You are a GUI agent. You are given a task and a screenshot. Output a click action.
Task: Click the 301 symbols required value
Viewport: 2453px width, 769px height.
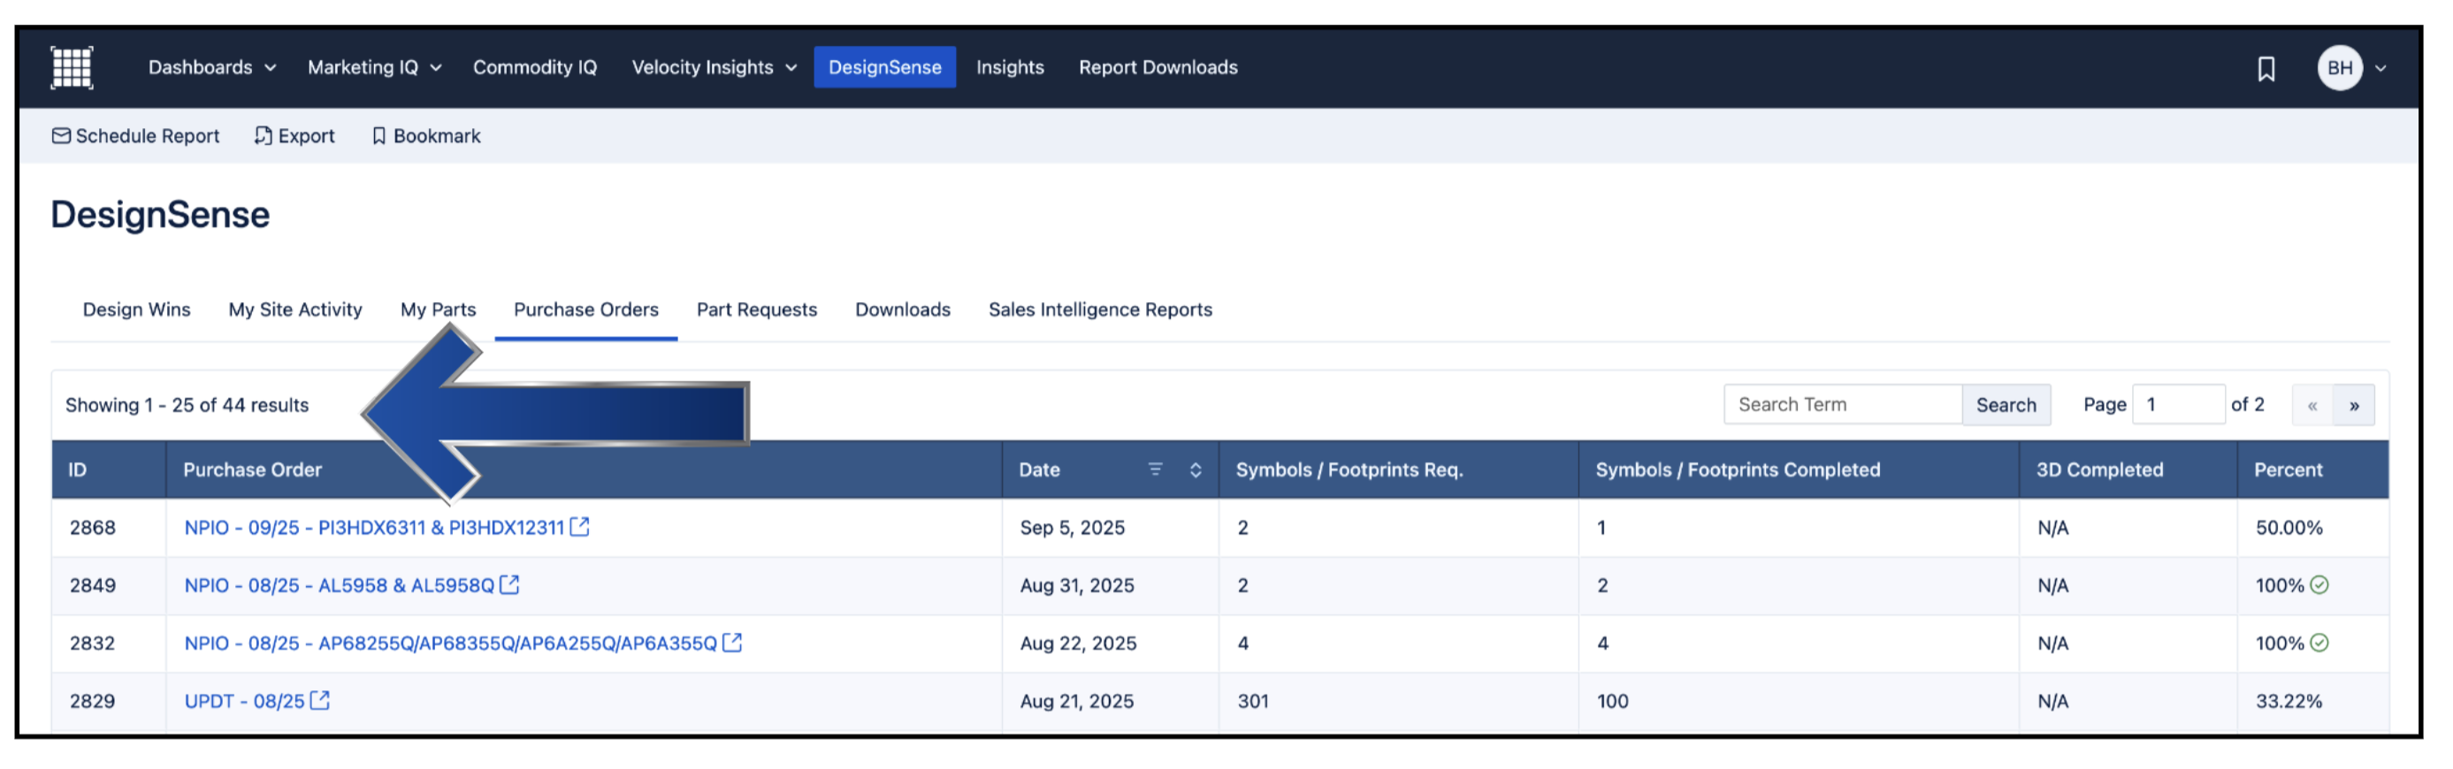pyautogui.click(x=1253, y=703)
